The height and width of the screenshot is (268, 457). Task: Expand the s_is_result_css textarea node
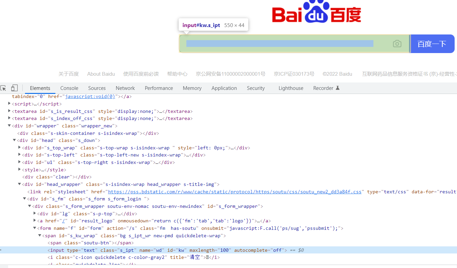[9, 111]
